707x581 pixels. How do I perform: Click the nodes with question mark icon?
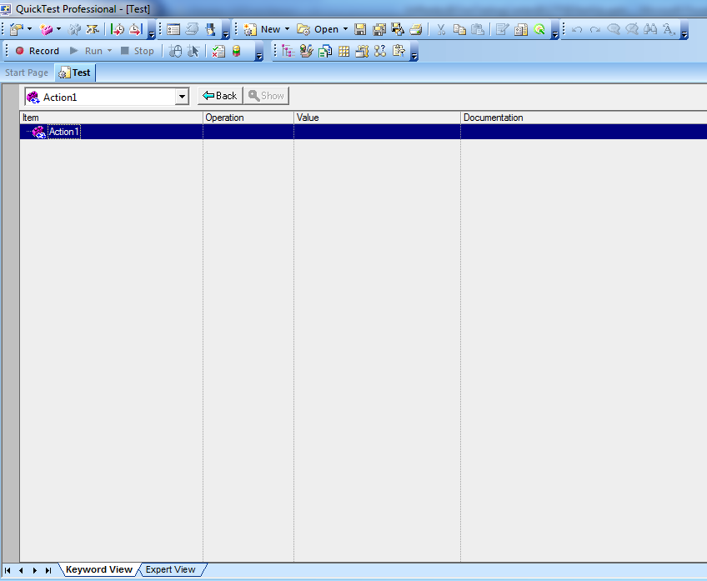click(380, 52)
